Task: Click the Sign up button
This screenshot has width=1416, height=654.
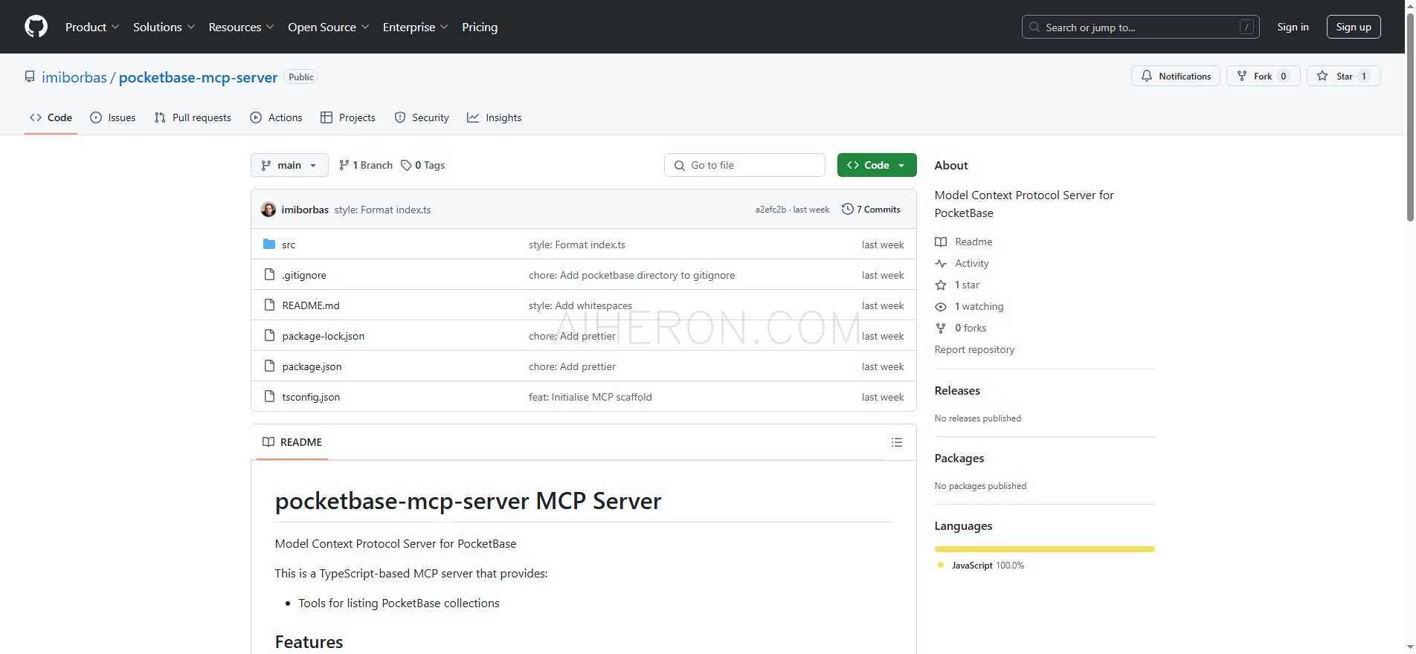Action: pyautogui.click(x=1354, y=27)
